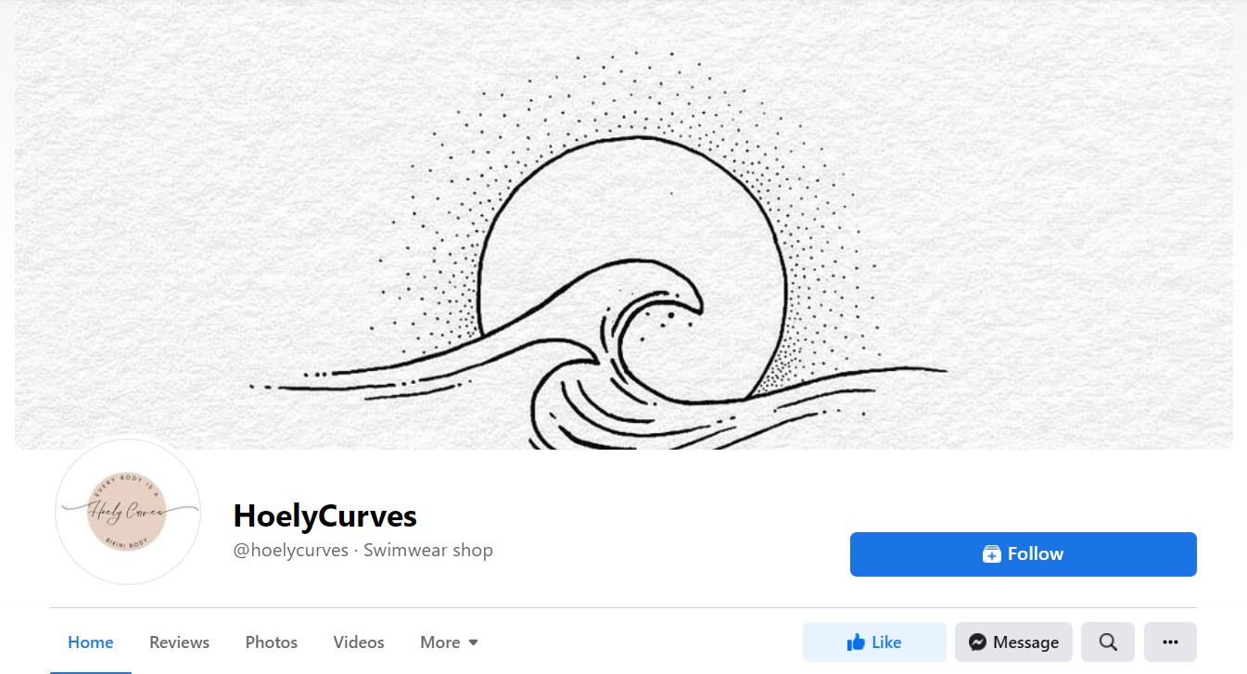Click the HoelyCurves page title
Image resolution: width=1247 pixels, height=674 pixels.
click(x=325, y=515)
